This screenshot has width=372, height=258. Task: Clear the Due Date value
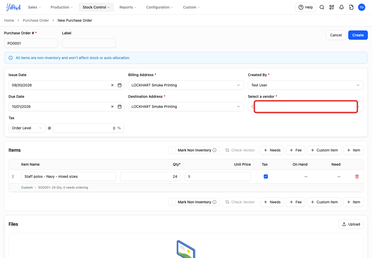[112, 107]
